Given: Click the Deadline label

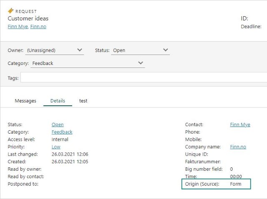Looking at the screenshot, I should tap(251, 27).
